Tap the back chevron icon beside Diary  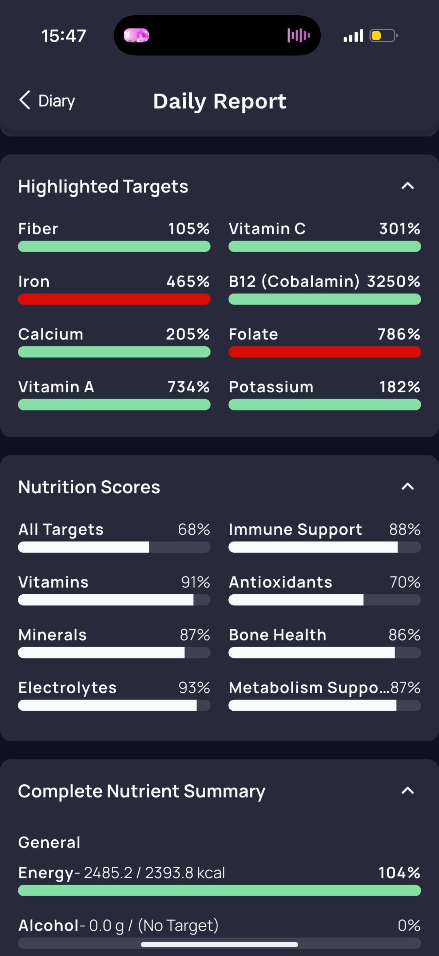tap(24, 100)
